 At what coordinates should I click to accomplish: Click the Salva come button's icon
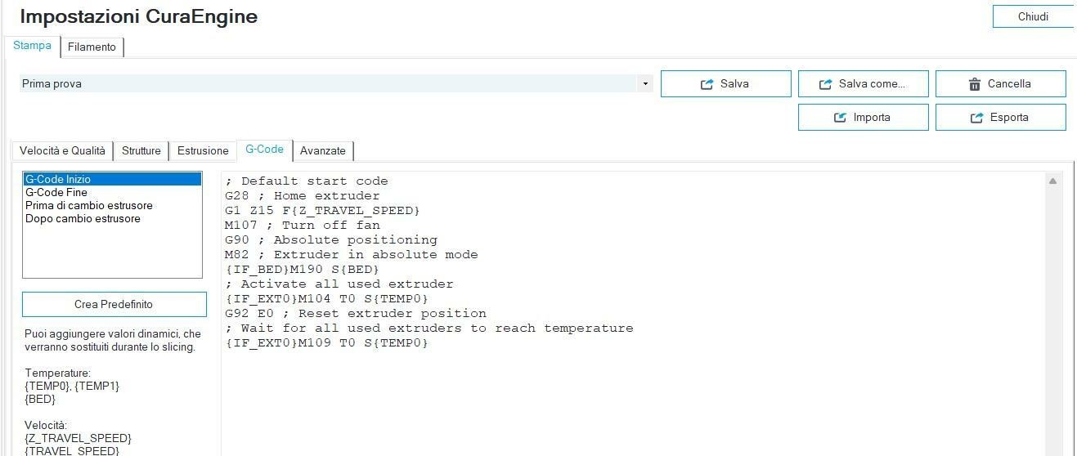coord(825,84)
